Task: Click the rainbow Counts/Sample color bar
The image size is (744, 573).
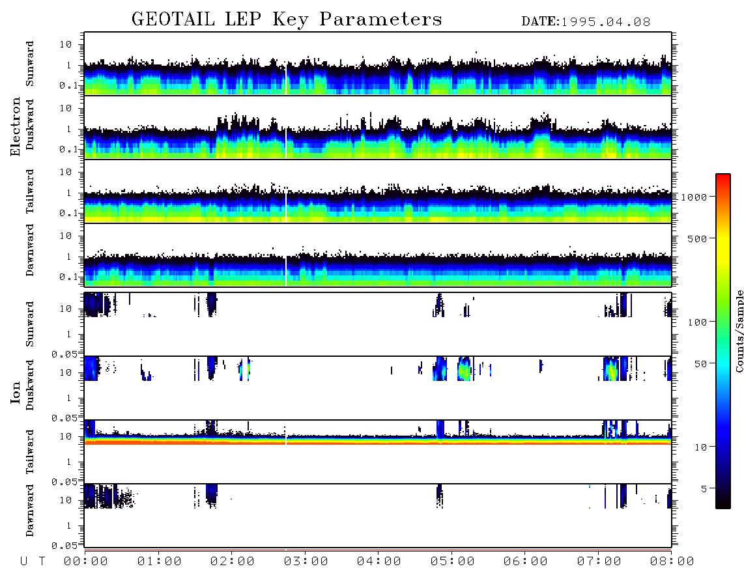Action: tap(723, 341)
